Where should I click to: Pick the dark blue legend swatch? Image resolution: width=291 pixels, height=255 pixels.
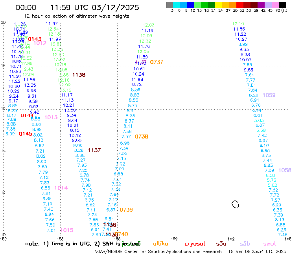pyautogui.click(x=191, y=5)
